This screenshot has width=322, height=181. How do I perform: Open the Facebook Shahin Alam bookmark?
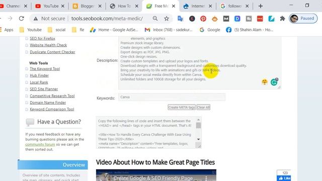(x=250, y=30)
